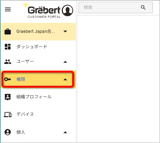The image size is (160, 143).
Task: Click the profile avatar icon in logo
Action: click(x=68, y=10)
